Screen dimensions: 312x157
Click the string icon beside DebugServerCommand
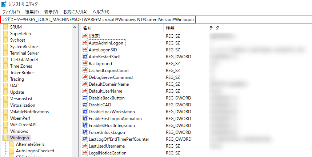click(85, 77)
